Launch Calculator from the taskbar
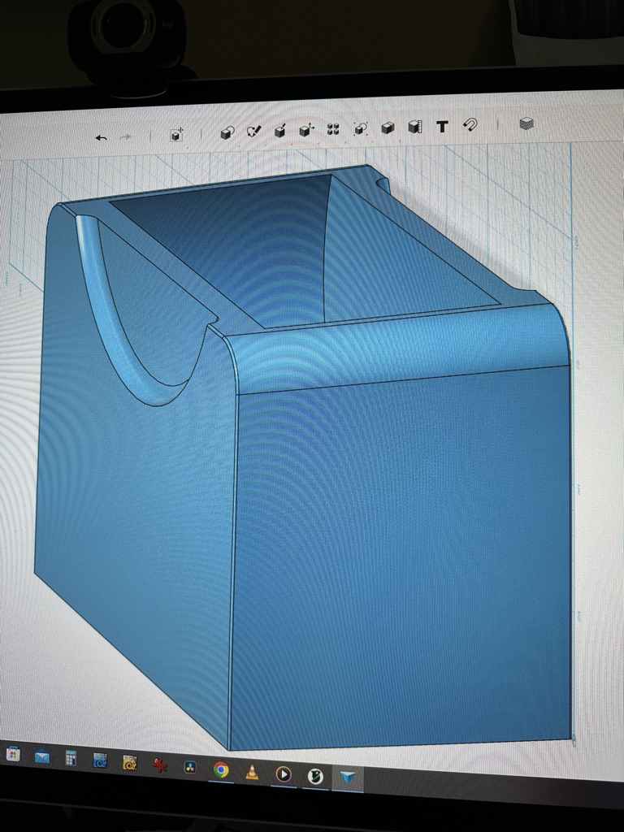This screenshot has height=832, width=624. click(71, 758)
